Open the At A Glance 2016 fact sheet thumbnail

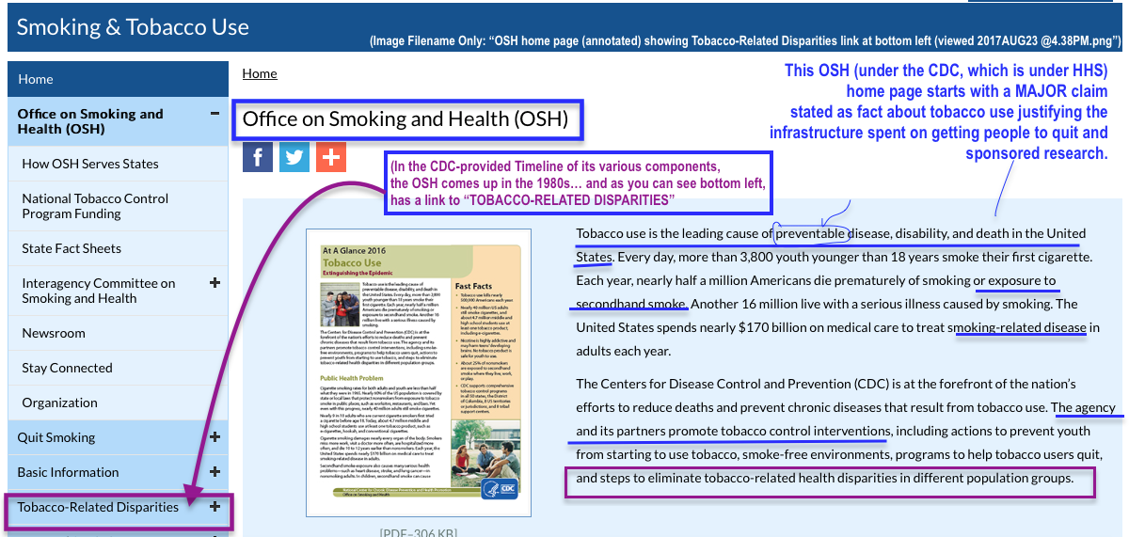[x=419, y=373]
